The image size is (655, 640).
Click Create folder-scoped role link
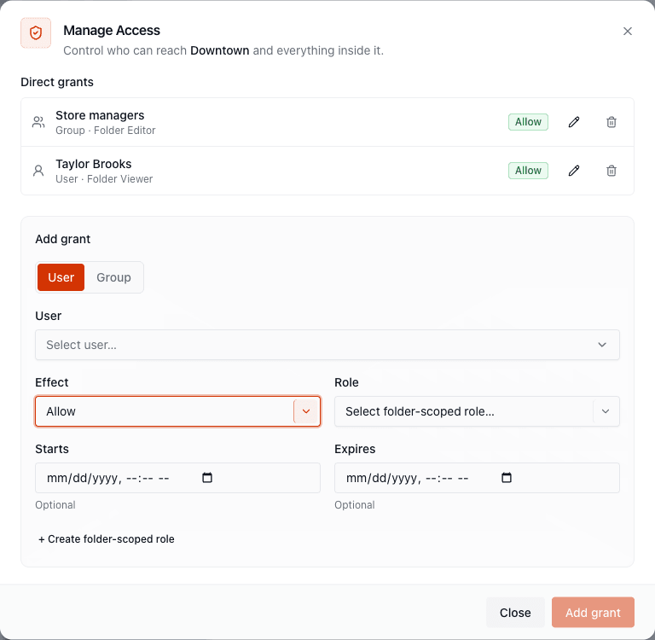tap(106, 538)
